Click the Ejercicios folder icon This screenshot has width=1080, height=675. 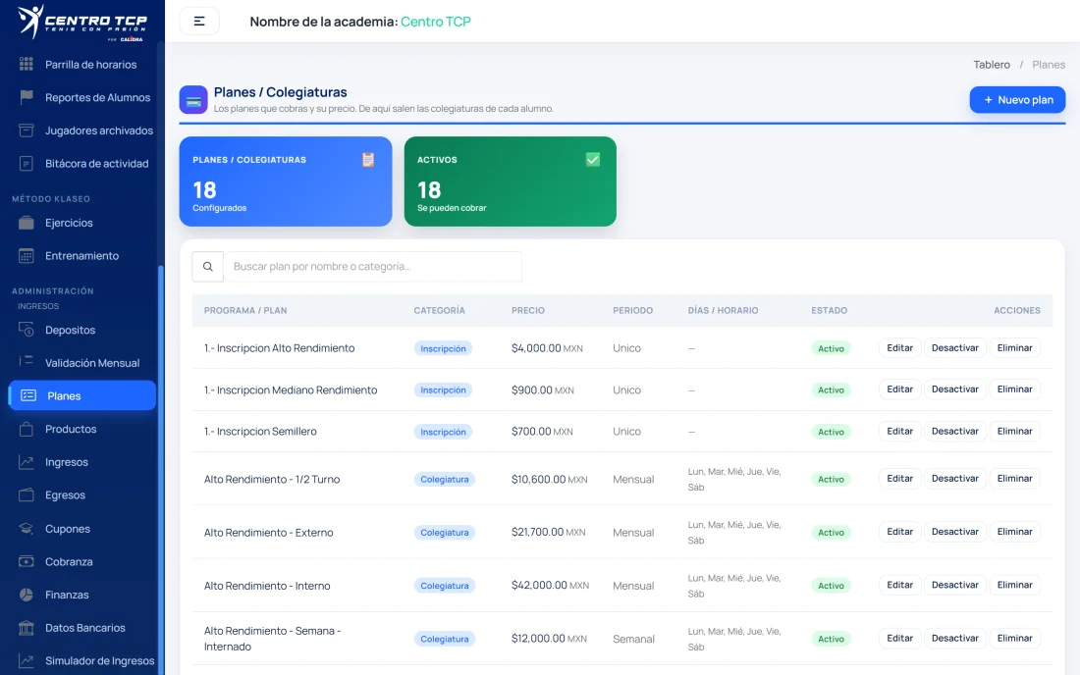[27, 223]
